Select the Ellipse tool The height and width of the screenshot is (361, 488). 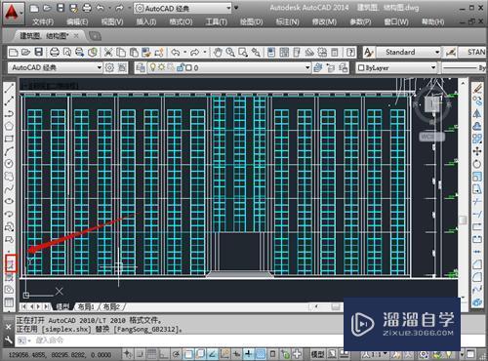click(9, 201)
